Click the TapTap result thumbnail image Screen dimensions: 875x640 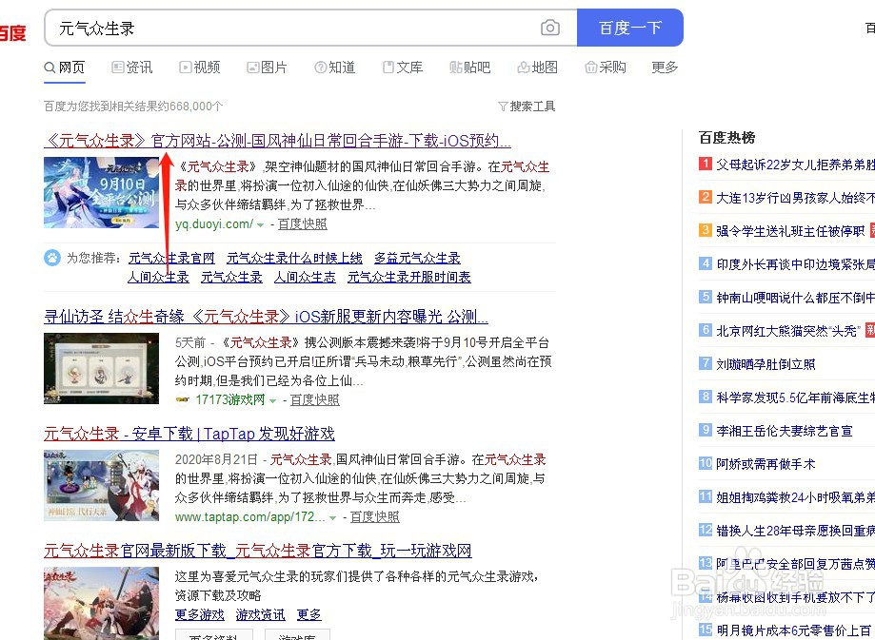[101, 486]
